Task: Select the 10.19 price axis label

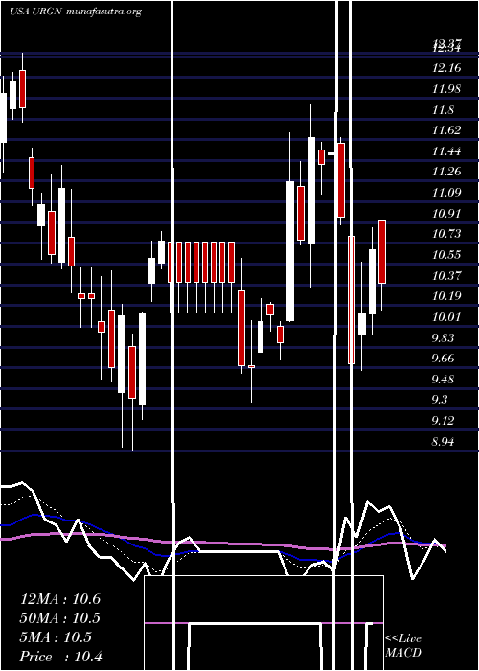Action: pyautogui.click(x=446, y=296)
